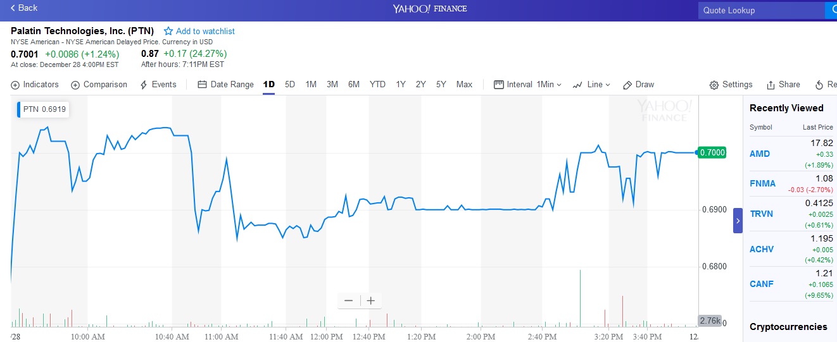
Task: Expand the Line chart type dropdown
Action: click(x=591, y=85)
